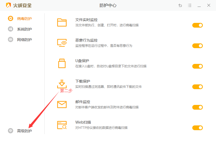Click the 邮件监控 envelope icon
The image size is (216, 142).
coord(62,104)
